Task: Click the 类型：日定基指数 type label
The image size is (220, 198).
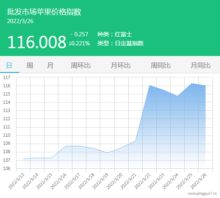Action: (120, 43)
